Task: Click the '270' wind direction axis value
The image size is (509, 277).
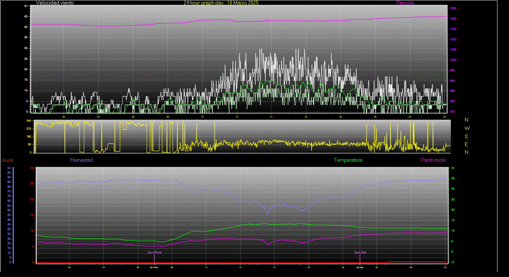Action: click(x=28, y=129)
